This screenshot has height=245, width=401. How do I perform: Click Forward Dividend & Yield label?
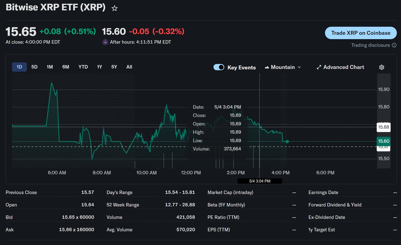click(335, 205)
